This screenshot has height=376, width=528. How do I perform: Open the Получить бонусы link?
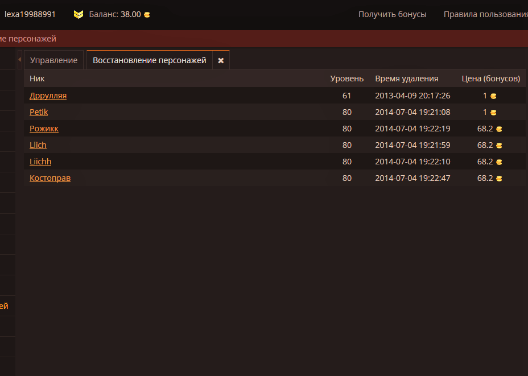(392, 14)
